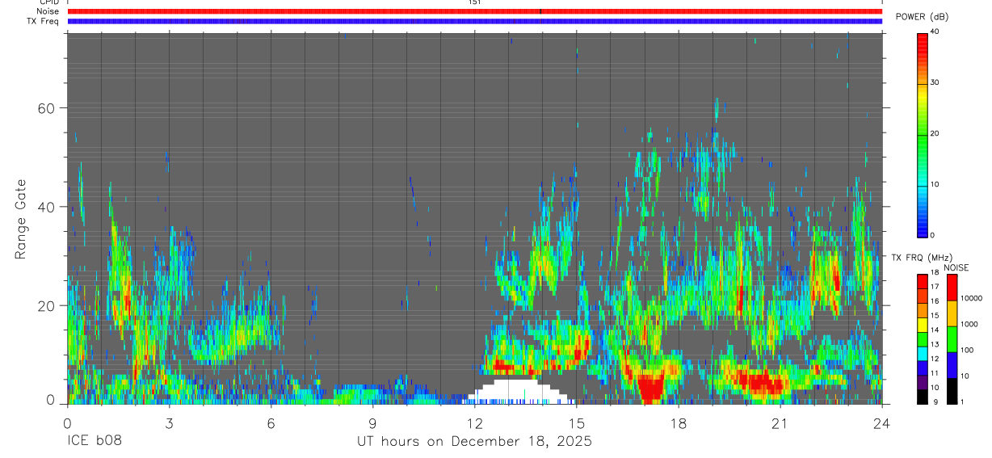Click the "11" label on the TX FRQ scale

tap(935, 373)
